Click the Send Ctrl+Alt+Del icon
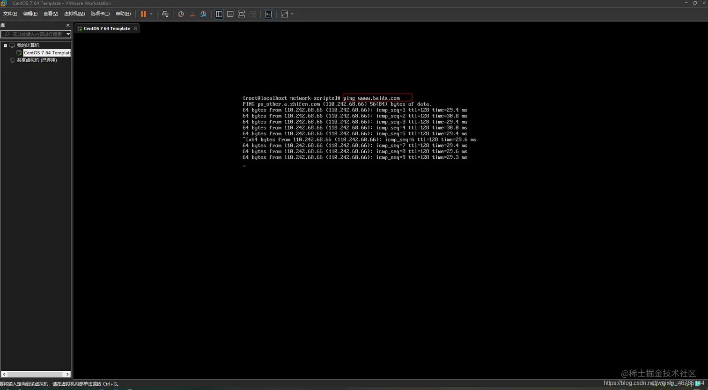The image size is (708, 390). point(165,14)
